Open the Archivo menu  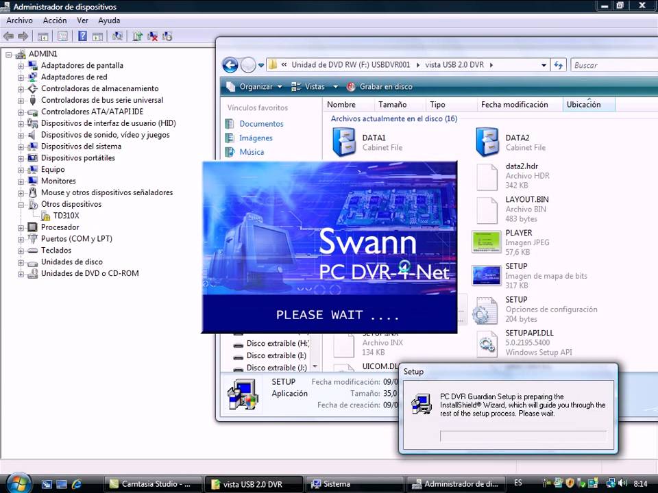[19, 21]
